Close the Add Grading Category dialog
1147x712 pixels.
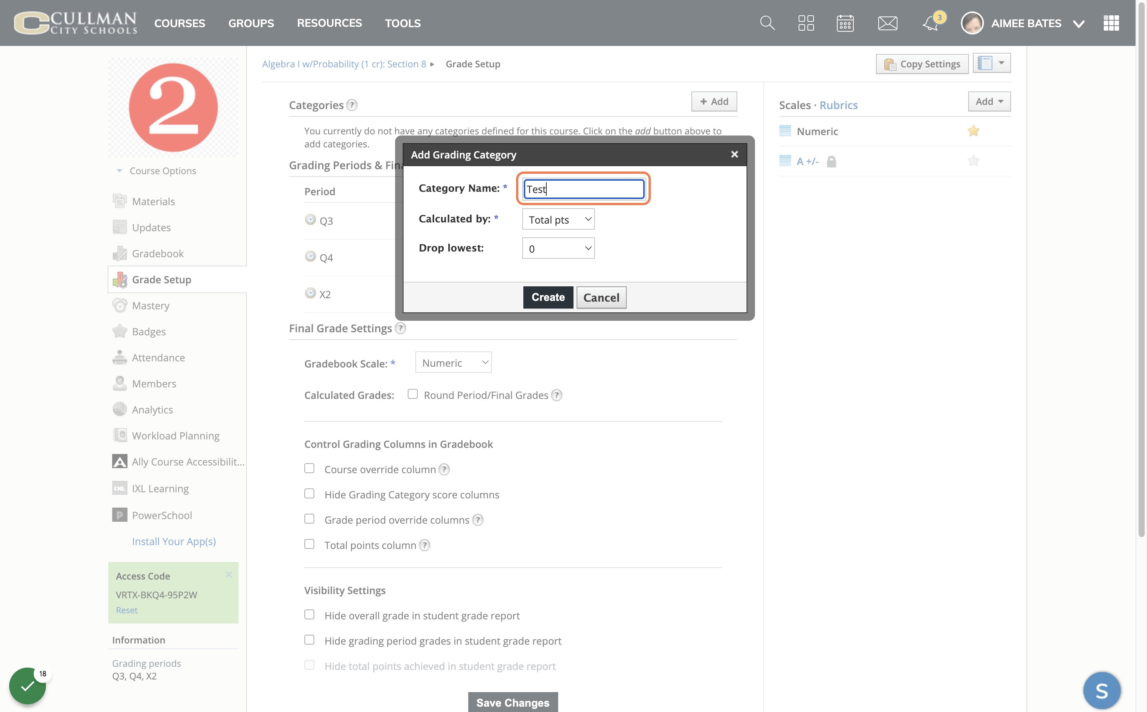coord(734,154)
